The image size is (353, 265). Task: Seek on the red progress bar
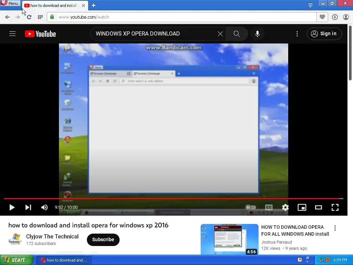[174, 198]
